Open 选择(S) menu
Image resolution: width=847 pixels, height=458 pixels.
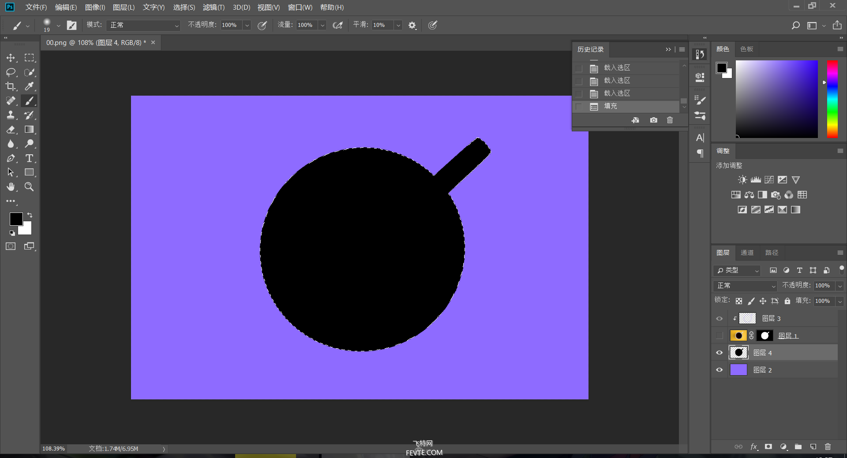tap(184, 7)
